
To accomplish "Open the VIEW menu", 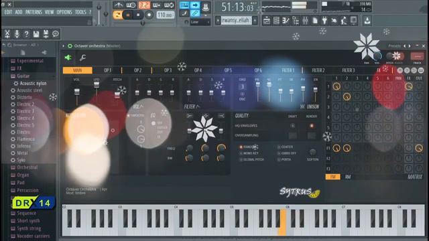I will [49, 12].
